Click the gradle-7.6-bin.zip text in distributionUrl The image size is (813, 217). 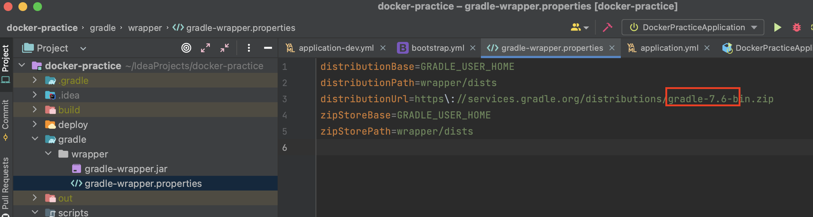click(721, 99)
